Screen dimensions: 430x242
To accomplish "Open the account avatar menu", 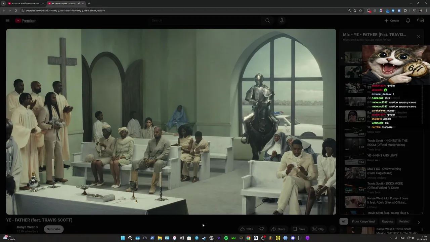I will (420, 21).
